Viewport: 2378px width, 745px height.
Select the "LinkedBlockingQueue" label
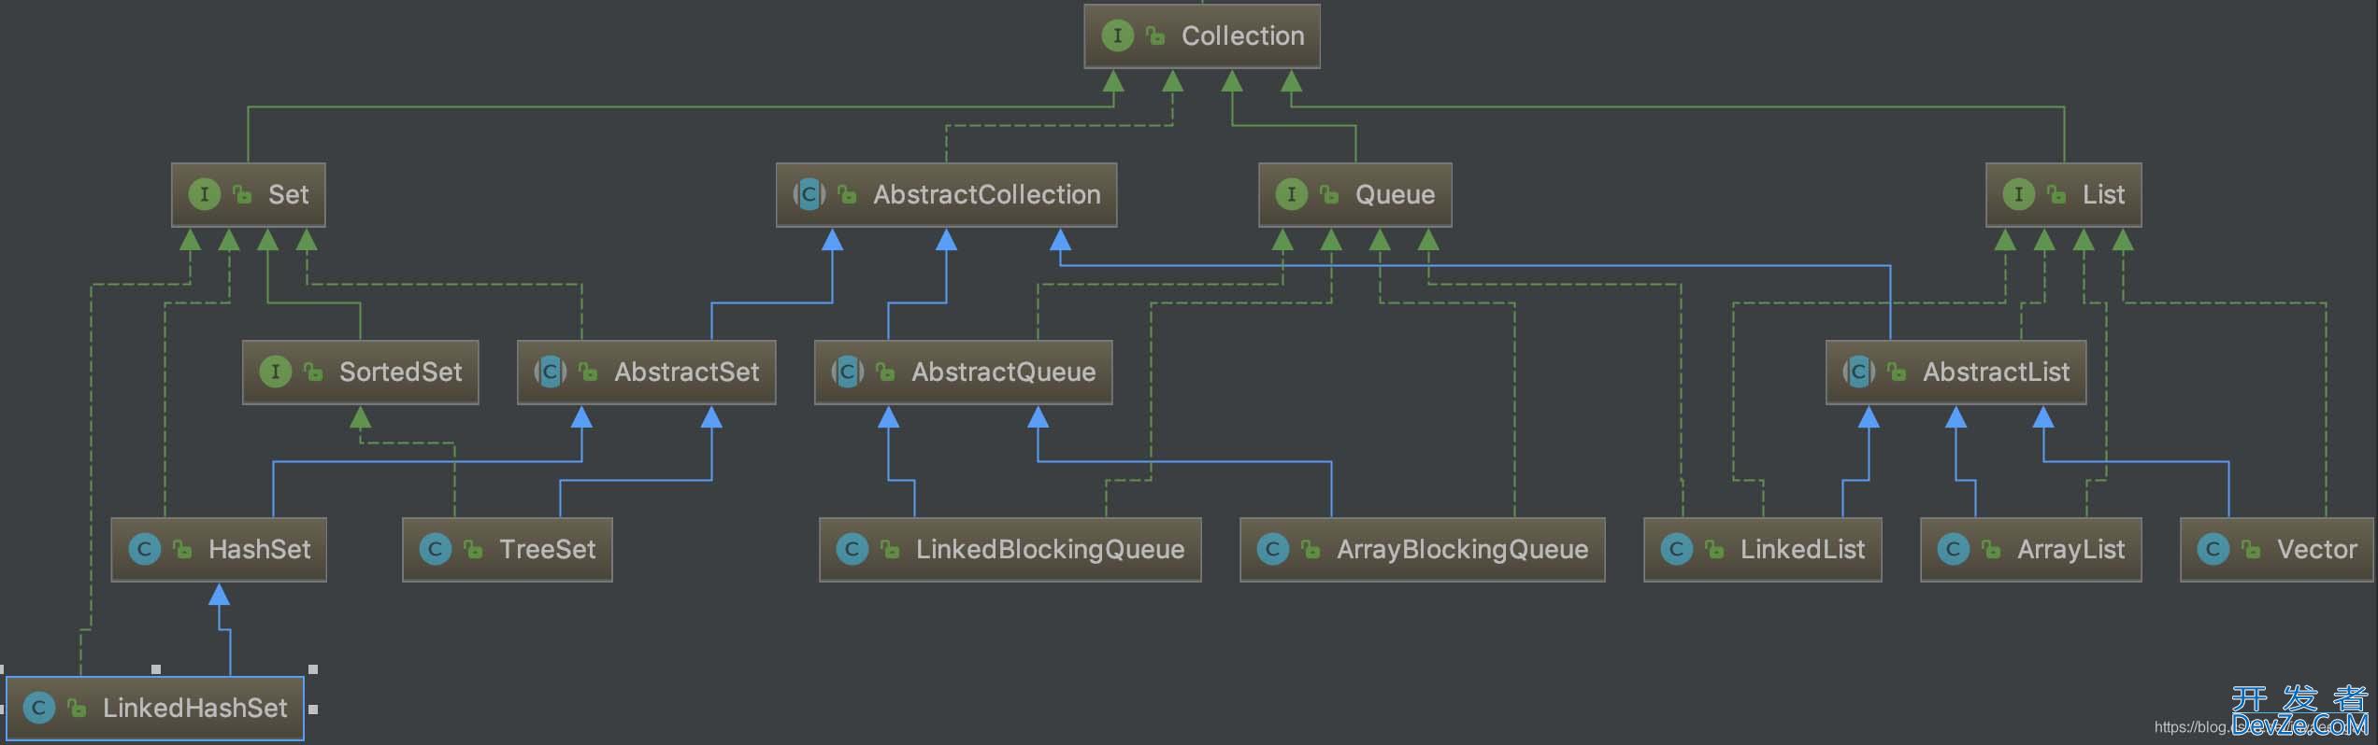(1051, 549)
